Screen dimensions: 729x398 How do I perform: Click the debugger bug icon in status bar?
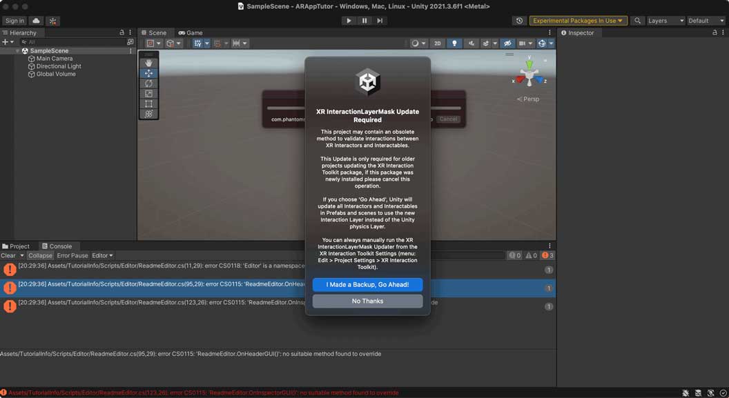coord(686,393)
